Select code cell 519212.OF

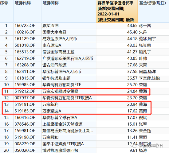[25, 91]
